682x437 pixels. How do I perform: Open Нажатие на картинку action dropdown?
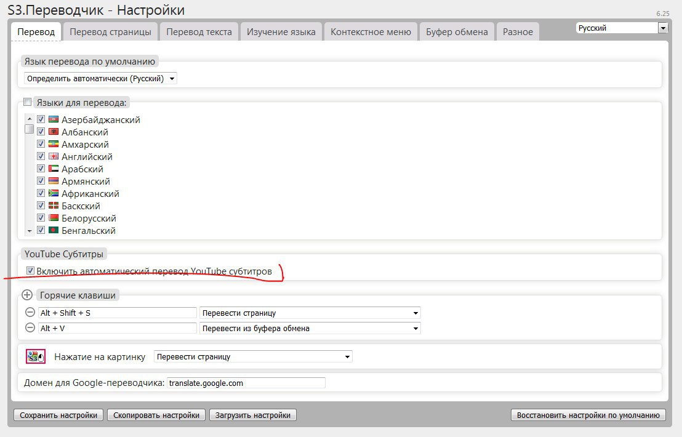(253, 356)
